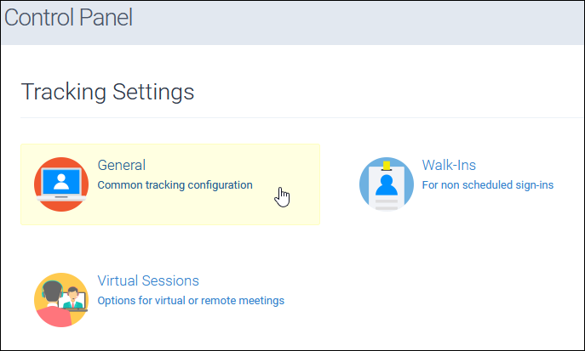Open the Virtual Sessions settings link
The height and width of the screenshot is (351, 585).
148,280
